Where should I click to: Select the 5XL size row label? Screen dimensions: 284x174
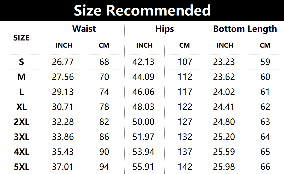pyautogui.click(x=21, y=167)
